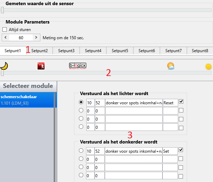
Task: Click the 52 field in Reset row
Action: [100, 103]
